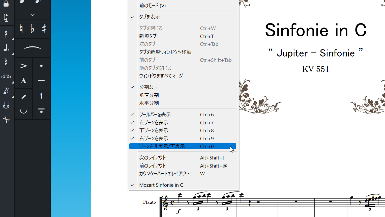Activate the rests input tool
385x217 pixels.
tap(6, 62)
